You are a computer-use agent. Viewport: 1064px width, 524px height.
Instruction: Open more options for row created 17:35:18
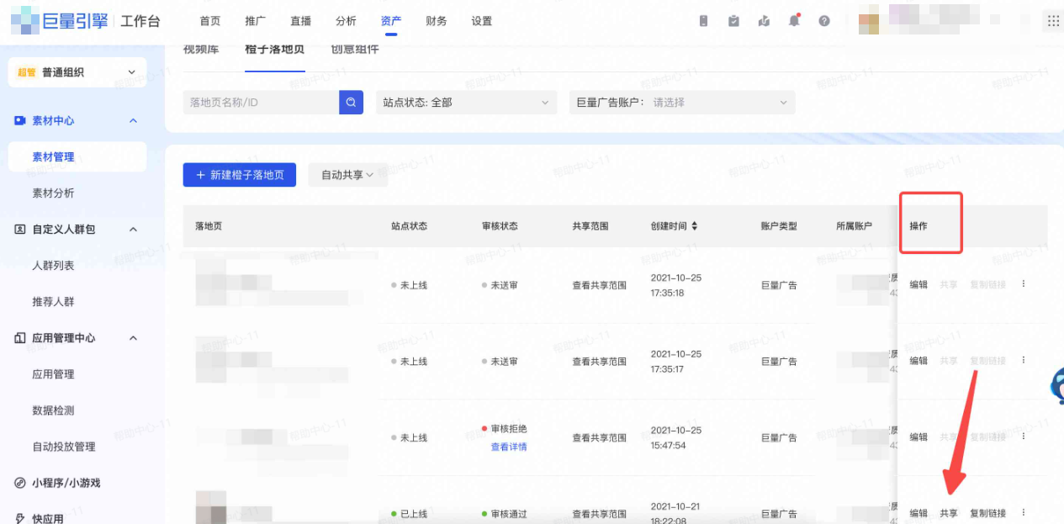(1024, 284)
